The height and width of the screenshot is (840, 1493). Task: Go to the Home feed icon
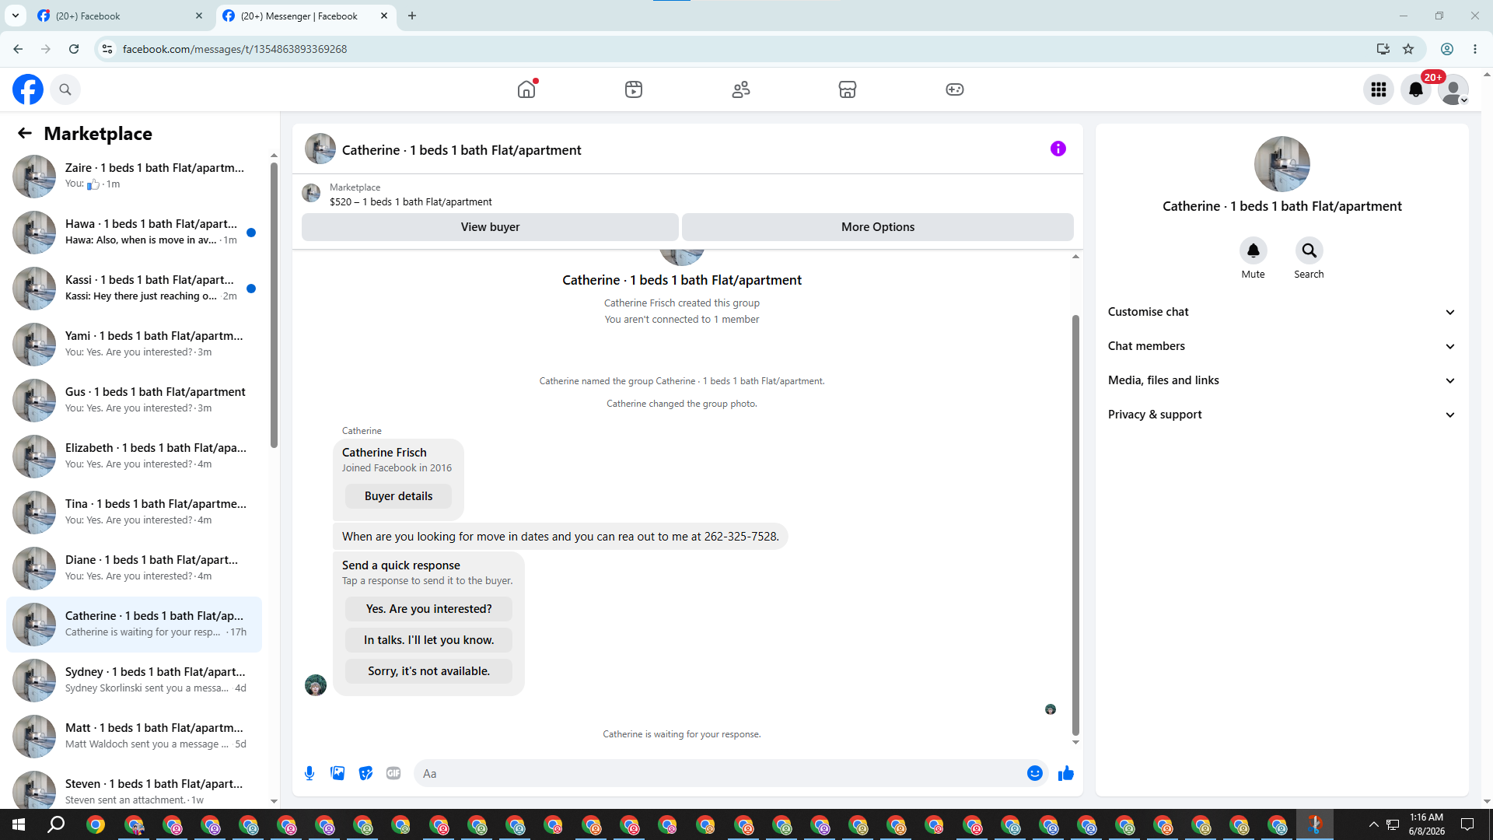point(526,89)
